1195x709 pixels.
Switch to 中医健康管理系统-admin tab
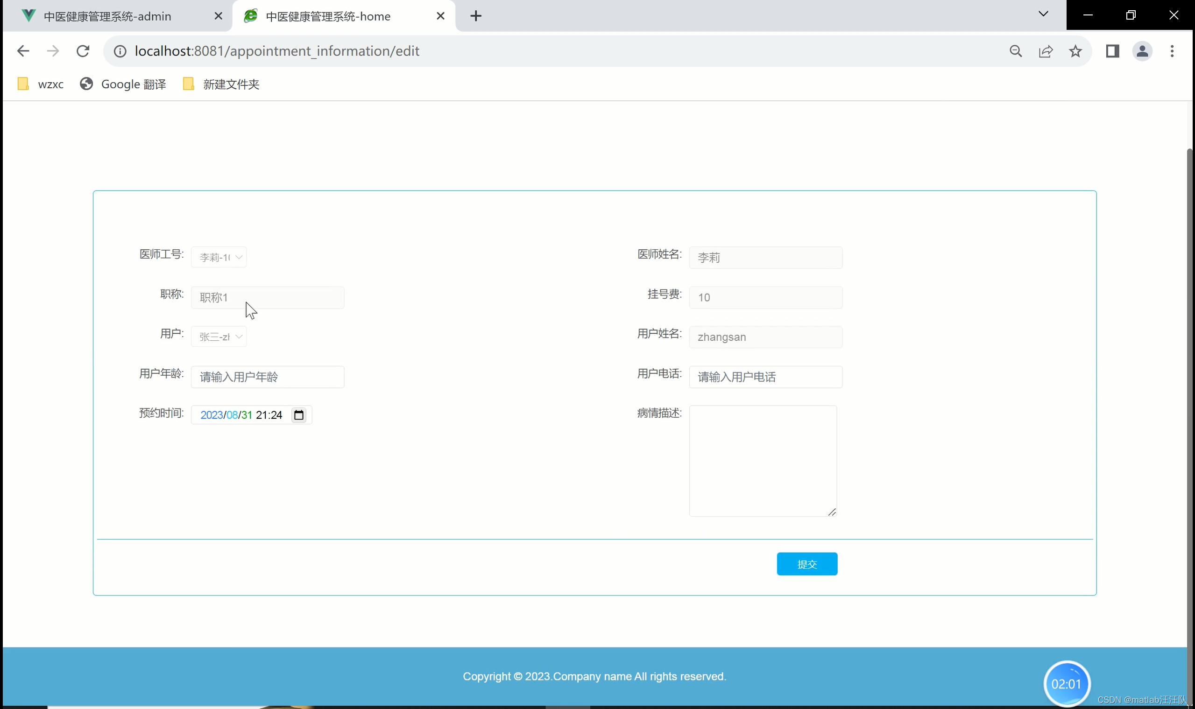pyautogui.click(x=107, y=16)
